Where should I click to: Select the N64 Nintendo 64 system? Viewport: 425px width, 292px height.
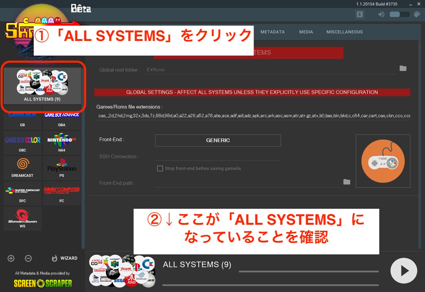pyautogui.click(x=62, y=143)
